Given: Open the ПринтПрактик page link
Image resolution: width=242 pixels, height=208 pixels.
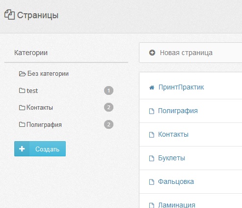Looking at the screenshot, I should pos(181,87).
